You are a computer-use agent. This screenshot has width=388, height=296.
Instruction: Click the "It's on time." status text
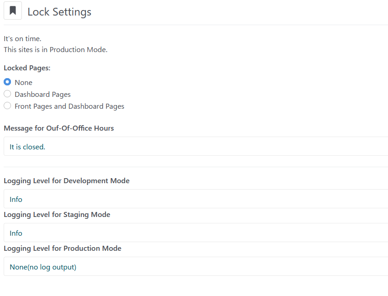pyautogui.click(x=22, y=39)
